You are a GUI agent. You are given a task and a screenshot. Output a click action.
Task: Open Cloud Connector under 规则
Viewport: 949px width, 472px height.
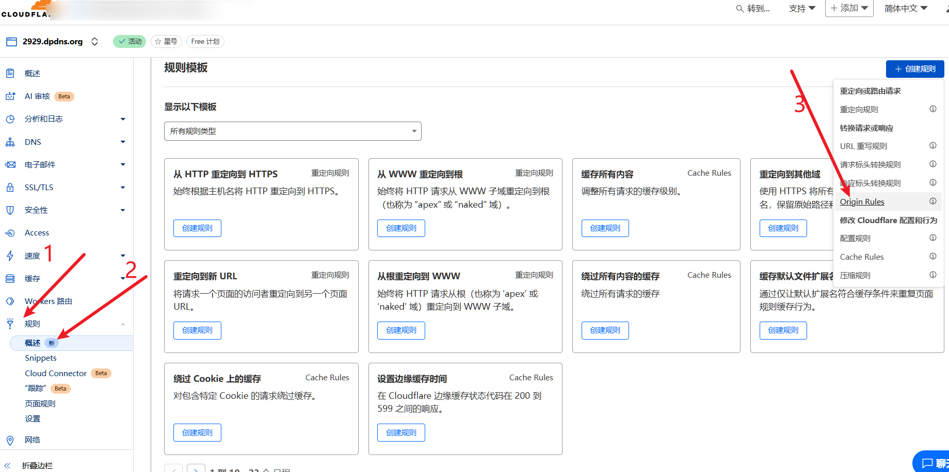tap(56, 373)
